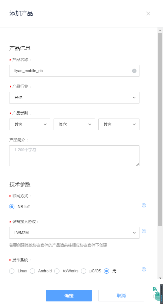Expand the 产品行业 dropdown showing 其他
This screenshot has width=163, height=306.
74,98
